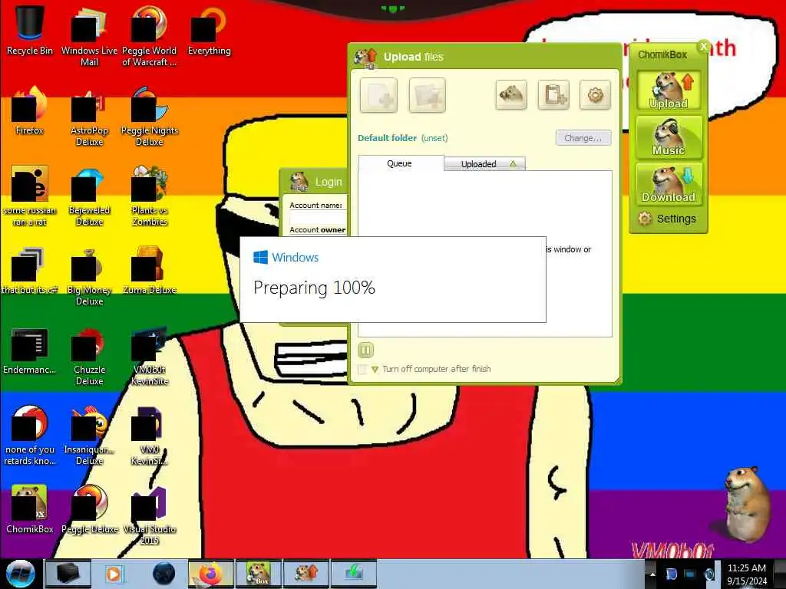
Task: Select the Insaniquarium Deluxe desktop icon
Action: pyautogui.click(x=89, y=435)
